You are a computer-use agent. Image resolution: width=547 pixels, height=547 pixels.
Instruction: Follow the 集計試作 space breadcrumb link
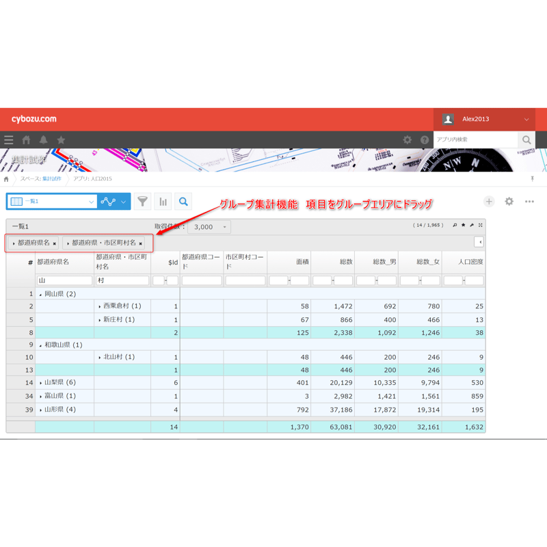(52, 178)
